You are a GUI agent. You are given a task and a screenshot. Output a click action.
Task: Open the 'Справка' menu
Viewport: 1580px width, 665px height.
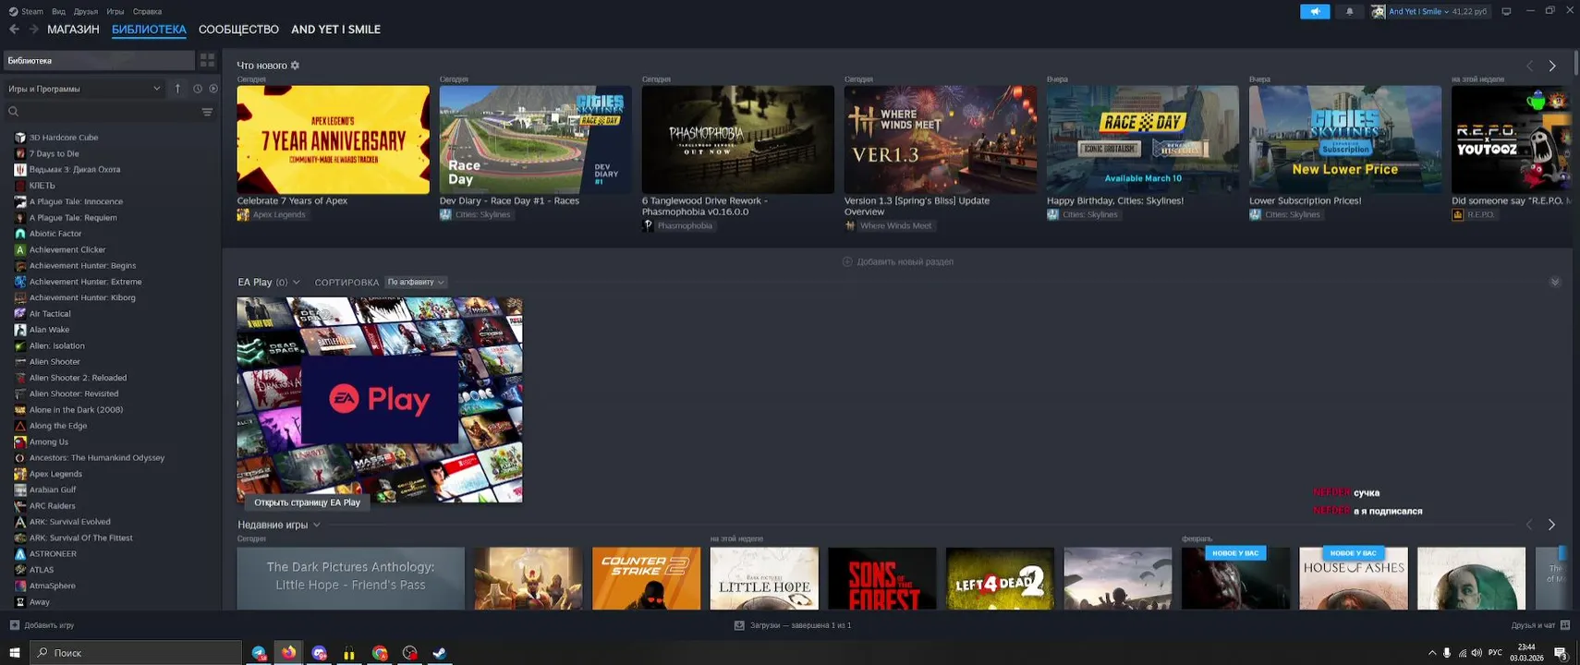[x=147, y=11]
